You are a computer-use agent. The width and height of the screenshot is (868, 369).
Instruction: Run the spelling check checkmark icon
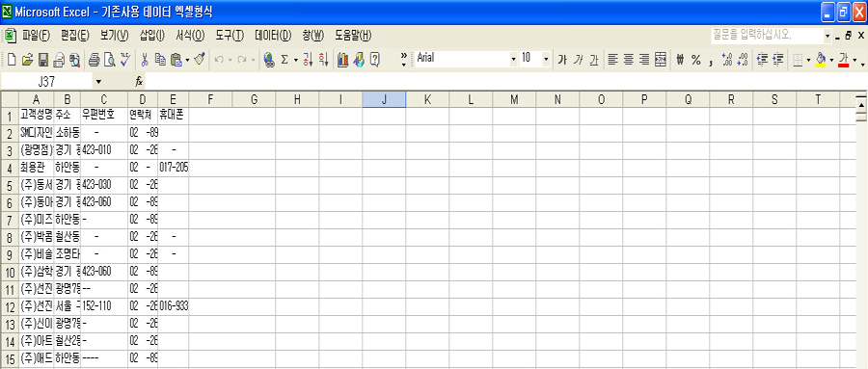point(124,59)
